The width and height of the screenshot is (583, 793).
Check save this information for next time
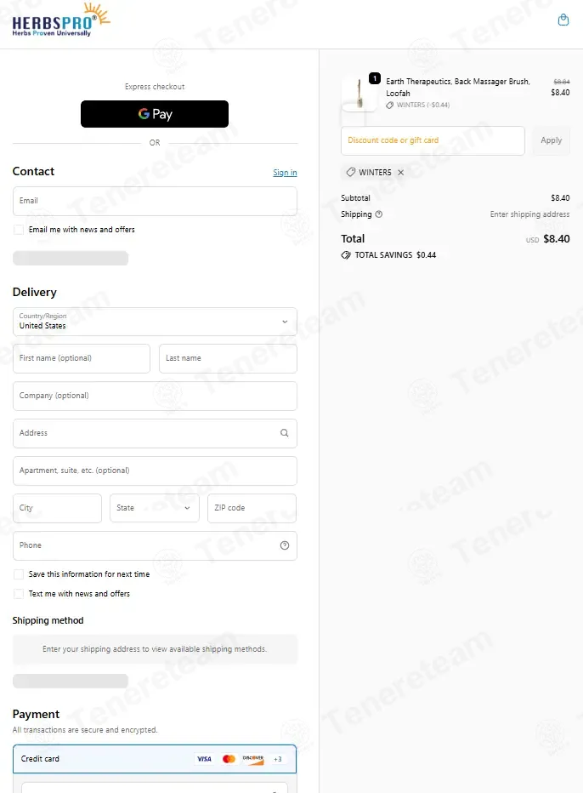[19, 574]
